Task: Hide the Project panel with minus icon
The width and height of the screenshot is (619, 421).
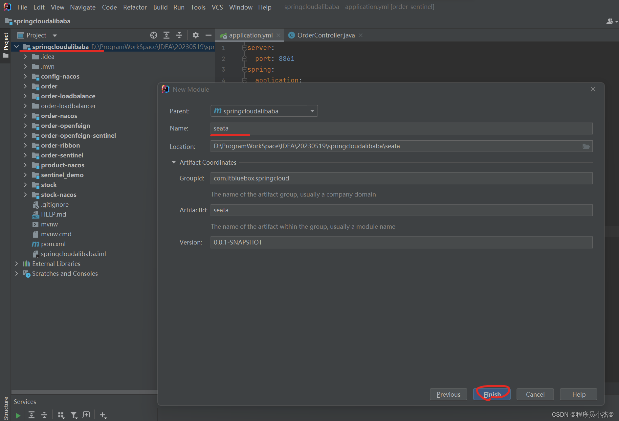Action: (x=208, y=35)
